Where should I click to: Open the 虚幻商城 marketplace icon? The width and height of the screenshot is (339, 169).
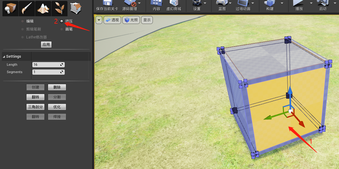pyautogui.click(x=174, y=3)
